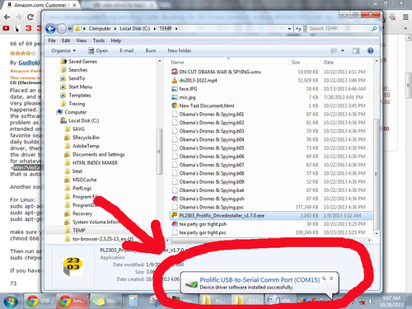Viewport: 412px width, 309px height.
Task: Sort files by Name column header
Action: click(177, 63)
